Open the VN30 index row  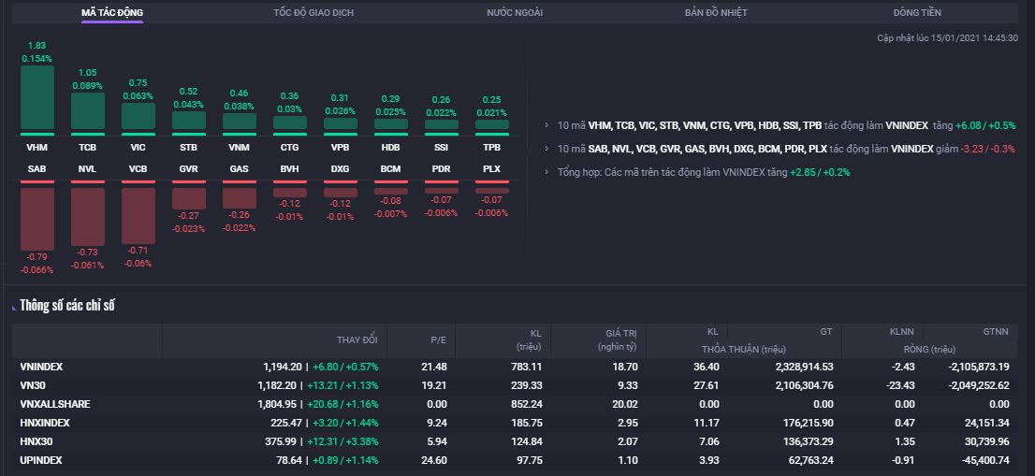pyautogui.click(x=33, y=385)
